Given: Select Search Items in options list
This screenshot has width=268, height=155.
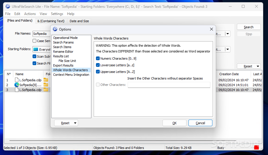Looking at the screenshot, I should click(62, 47).
